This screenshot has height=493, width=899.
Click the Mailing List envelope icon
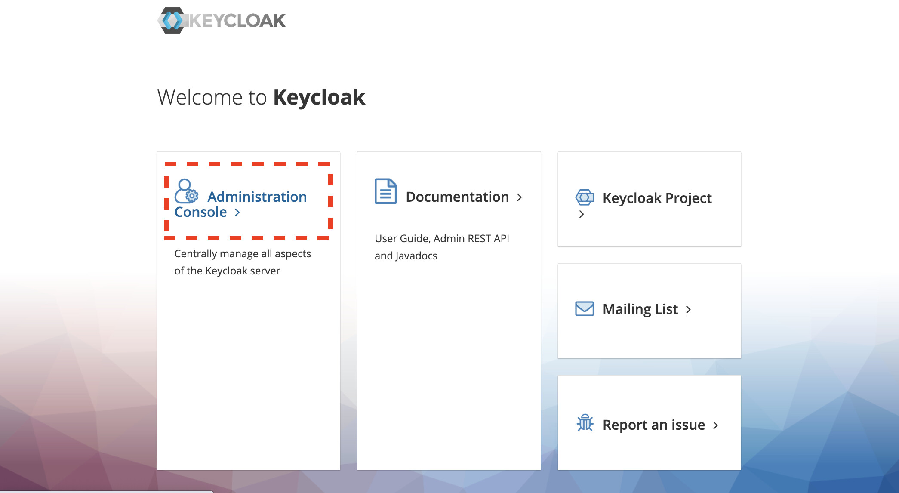click(585, 309)
